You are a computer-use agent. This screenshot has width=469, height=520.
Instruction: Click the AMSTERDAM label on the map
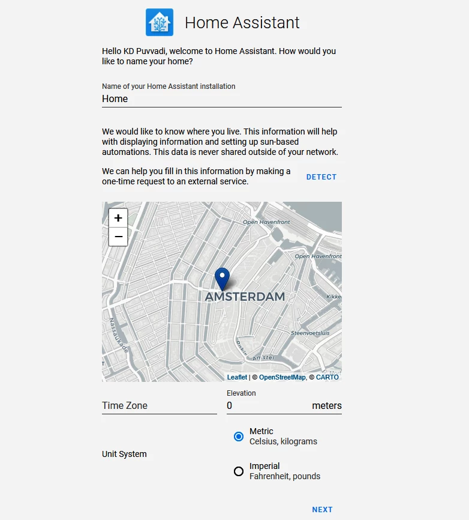click(245, 297)
